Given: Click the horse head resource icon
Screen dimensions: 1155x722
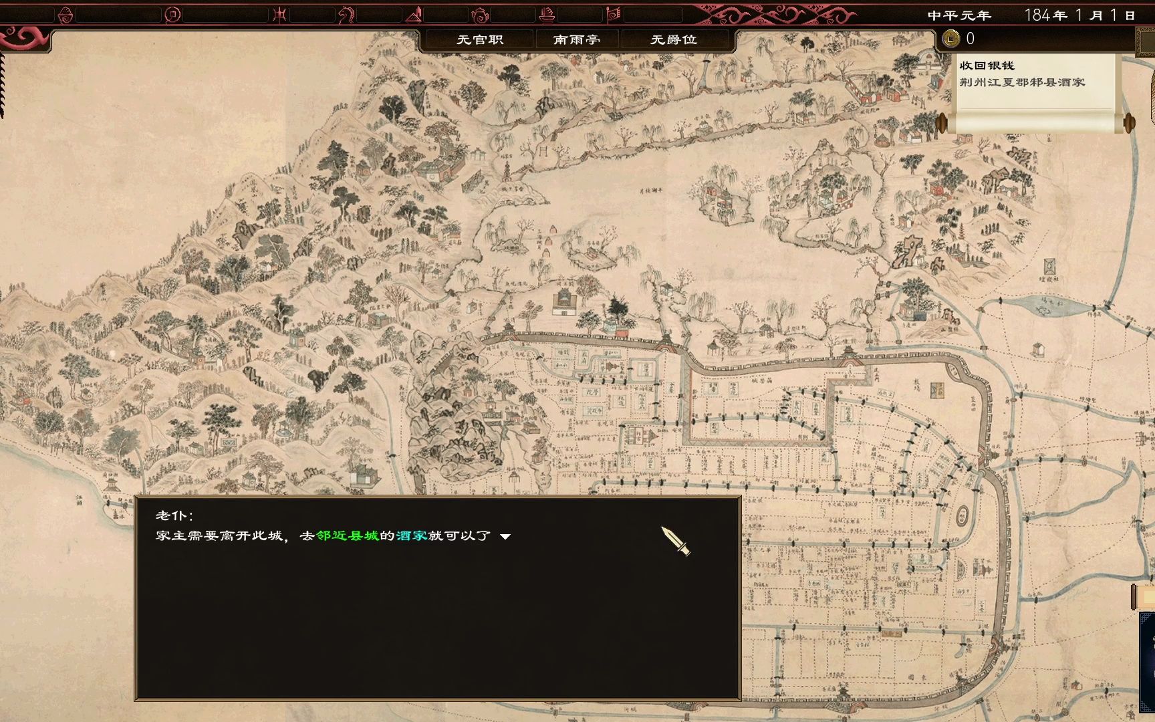Looking at the screenshot, I should tap(346, 15).
